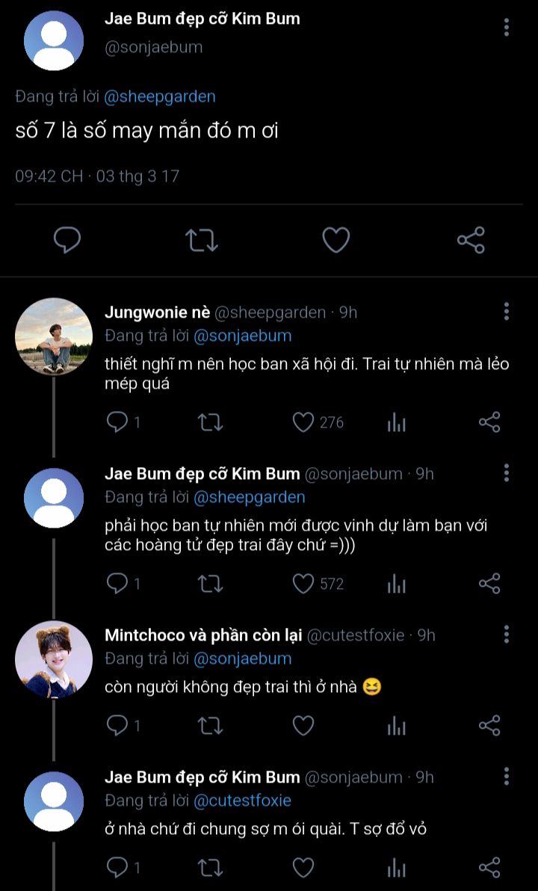
Task: Reply to the Mintchoco tweet
Action: click(117, 725)
